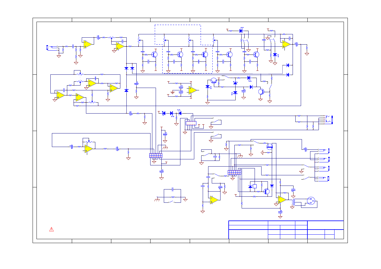Toggle the double-pole switch under the top LED
This screenshot has width=381, height=269.
coord(245,40)
